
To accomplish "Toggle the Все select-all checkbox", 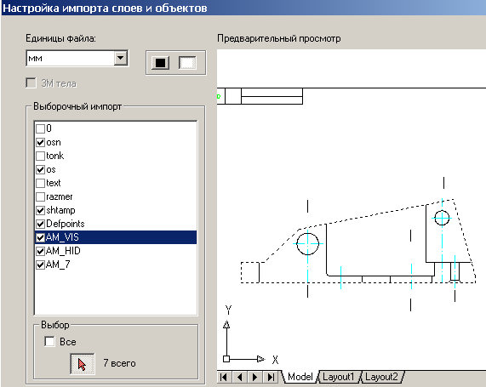I will tap(49, 341).
